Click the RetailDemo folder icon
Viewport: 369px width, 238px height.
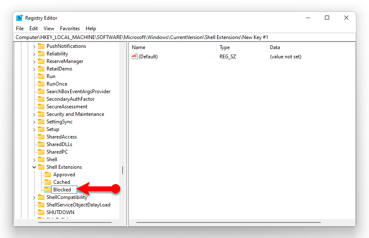(41, 68)
